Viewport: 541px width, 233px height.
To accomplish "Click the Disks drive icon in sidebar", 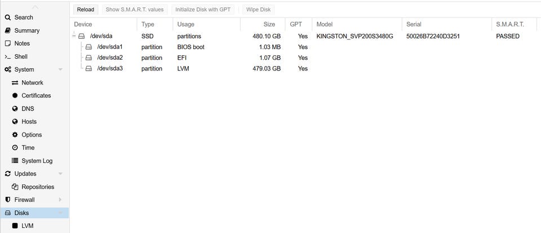I will point(7,213).
